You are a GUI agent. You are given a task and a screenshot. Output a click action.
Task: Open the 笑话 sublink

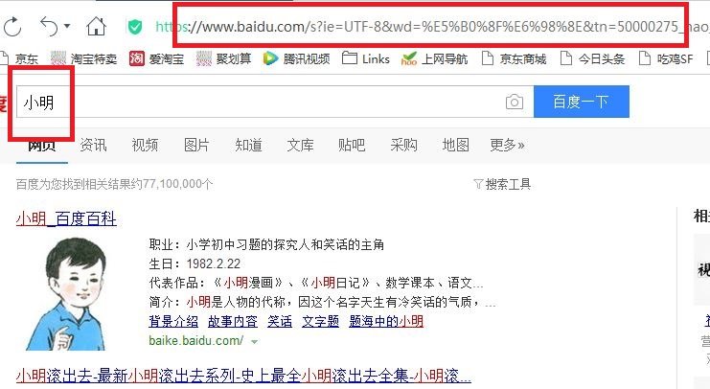pos(280,322)
